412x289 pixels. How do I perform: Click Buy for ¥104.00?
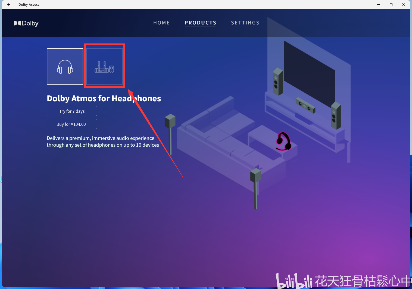point(72,124)
